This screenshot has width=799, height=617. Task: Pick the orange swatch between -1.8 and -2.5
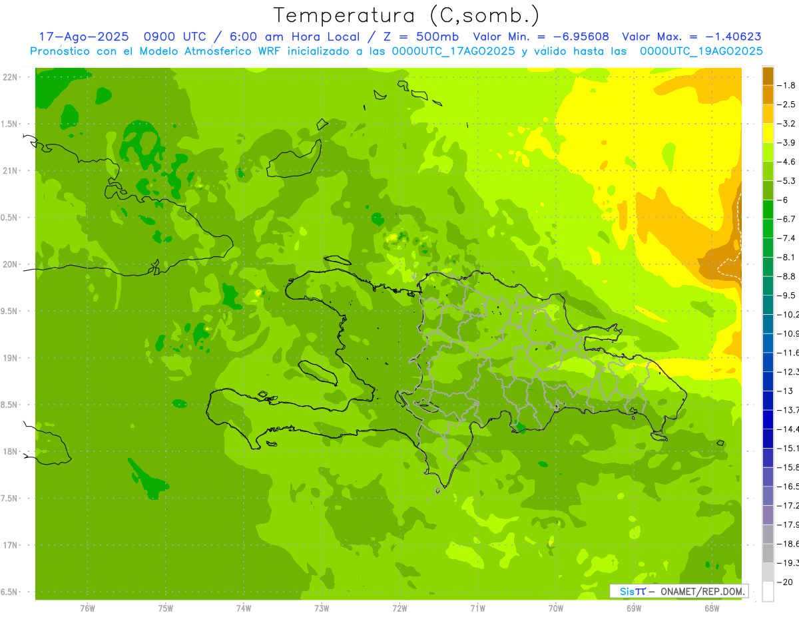coord(768,95)
